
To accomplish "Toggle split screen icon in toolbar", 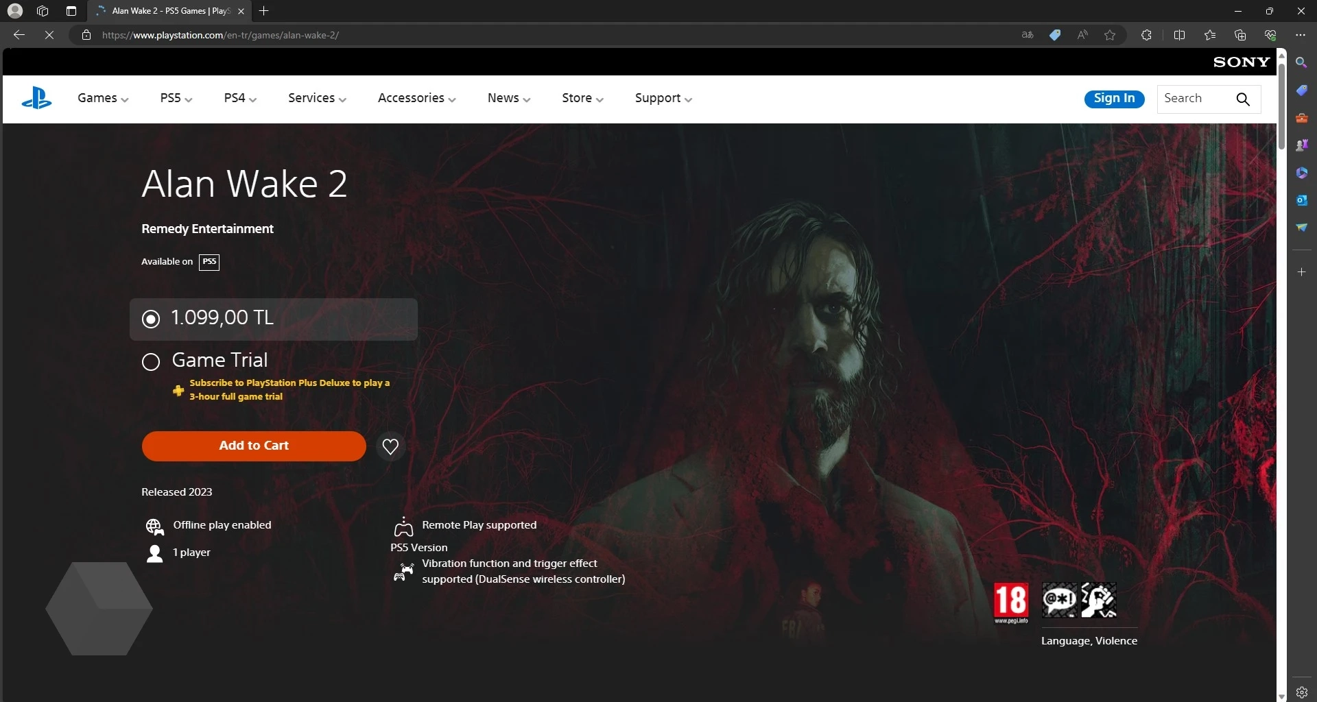I will 1180,35.
